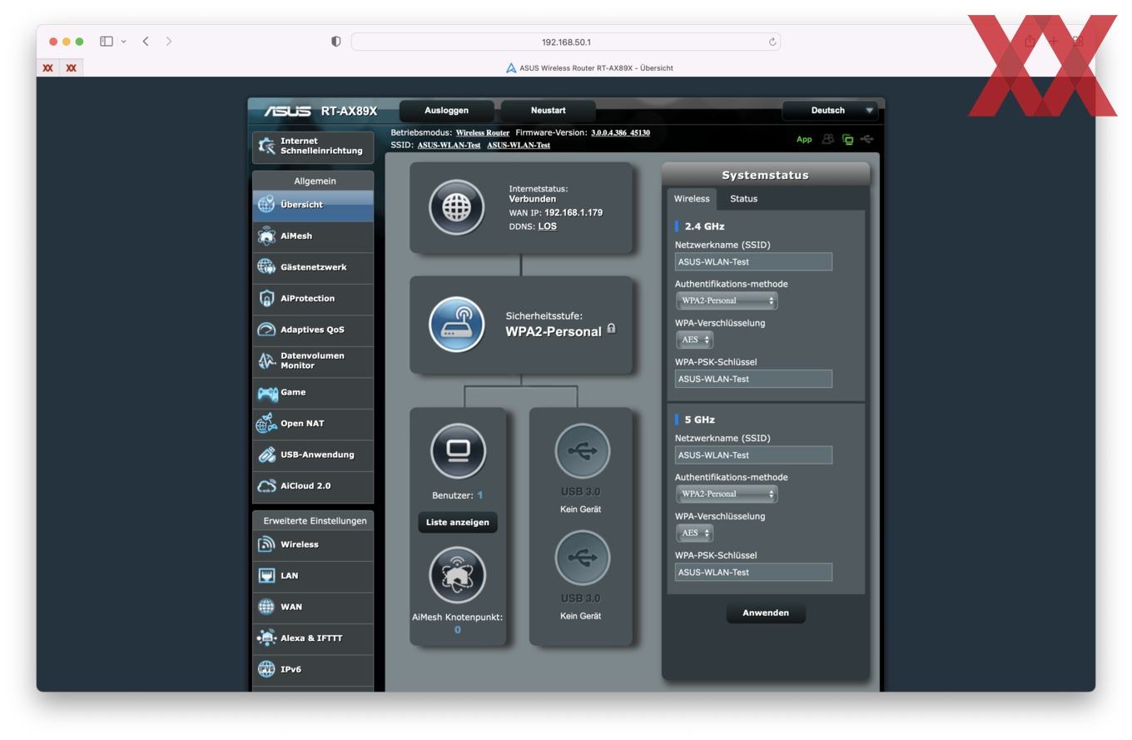This screenshot has height=740, width=1132.
Task: Click the padlock beside WPA2-Personal
Action: pos(612,328)
